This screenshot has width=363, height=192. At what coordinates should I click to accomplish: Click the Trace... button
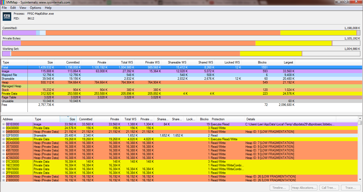coord(350,188)
